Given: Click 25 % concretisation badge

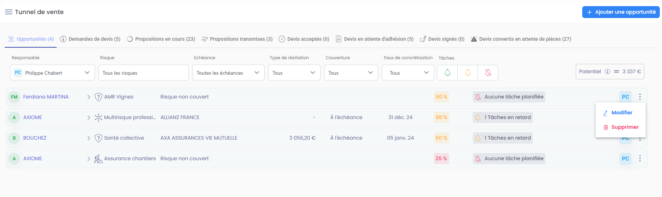Looking at the screenshot, I should (441, 158).
